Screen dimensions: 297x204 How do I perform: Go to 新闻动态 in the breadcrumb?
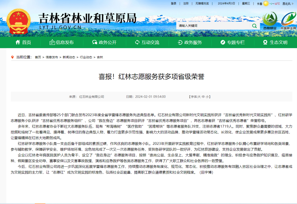[69, 57]
